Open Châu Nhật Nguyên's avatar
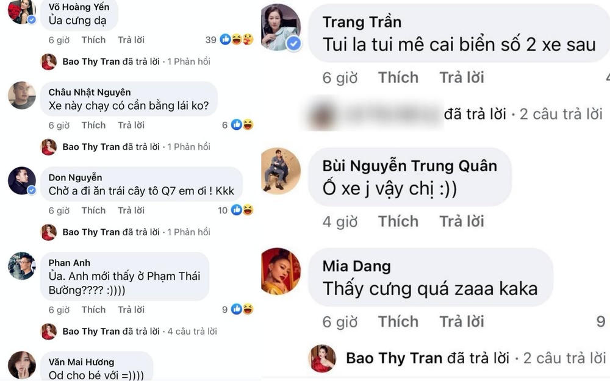The width and height of the screenshot is (610, 381). (x=22, y=95)
